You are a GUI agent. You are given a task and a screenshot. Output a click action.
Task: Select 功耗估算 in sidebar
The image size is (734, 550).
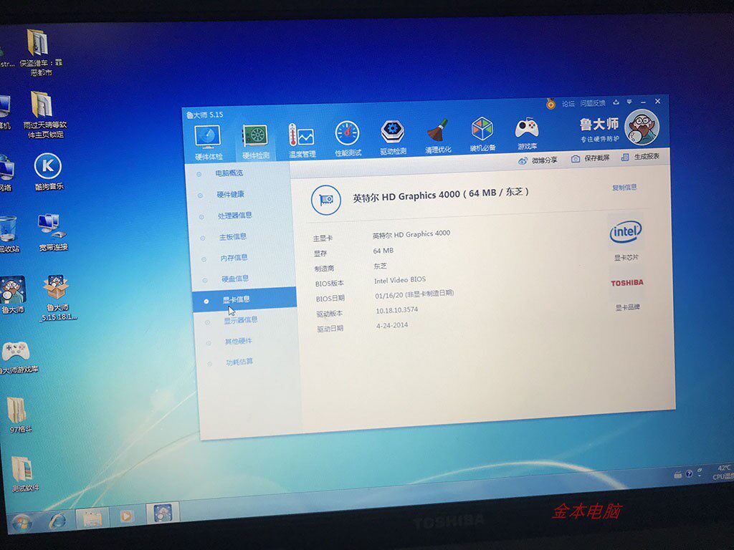coord(239,362)
